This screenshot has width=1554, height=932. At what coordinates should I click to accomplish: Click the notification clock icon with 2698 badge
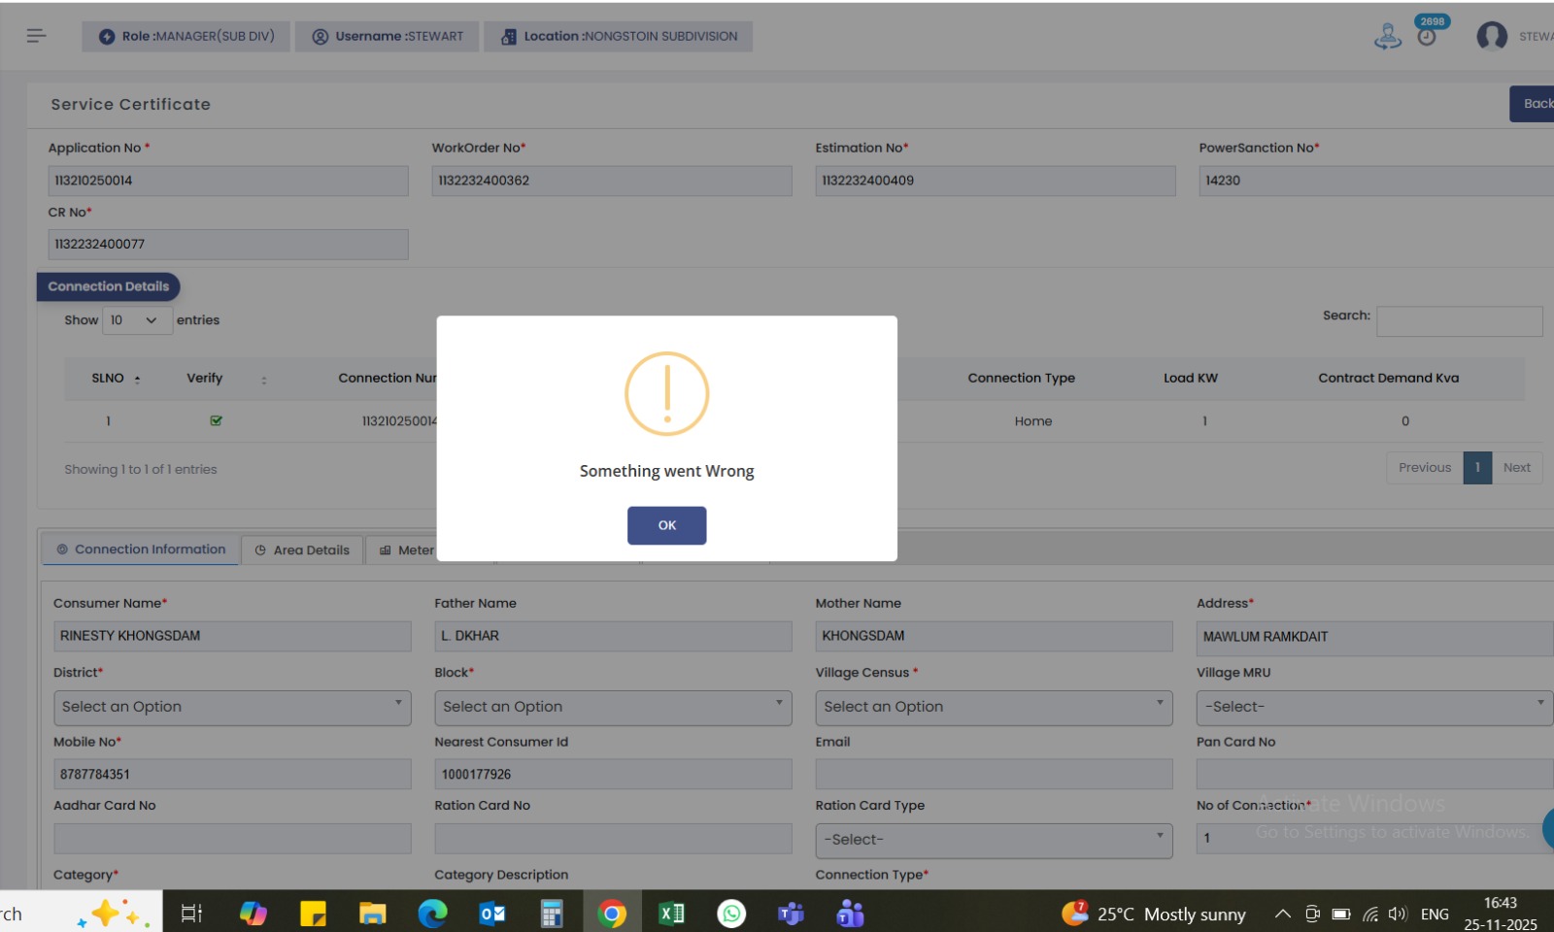click(x=1427, y=37)
